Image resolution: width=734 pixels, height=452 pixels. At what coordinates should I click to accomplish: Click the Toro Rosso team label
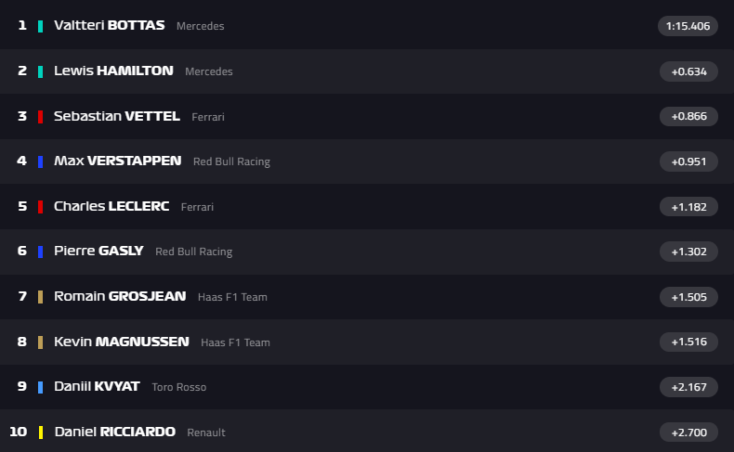[x=179, y=387]
